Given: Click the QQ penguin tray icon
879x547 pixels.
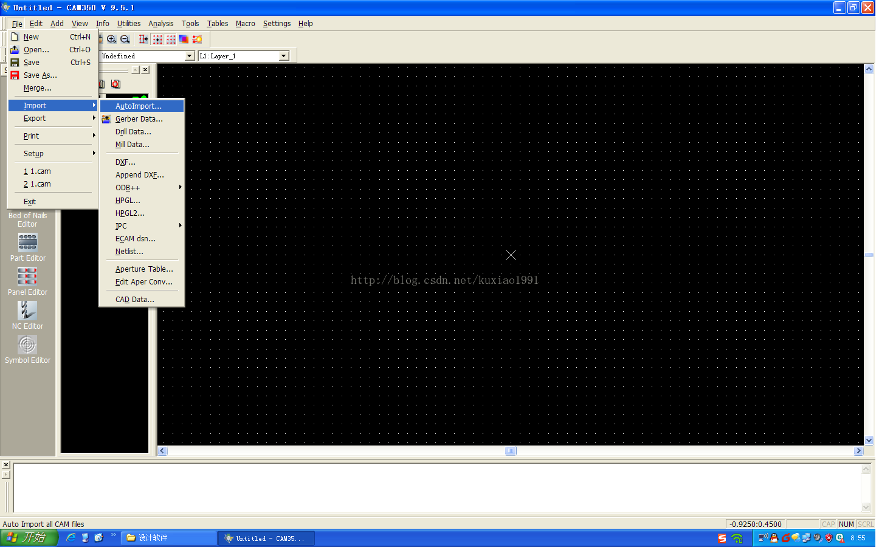Looking at the screenshot, I should point(774,538).
